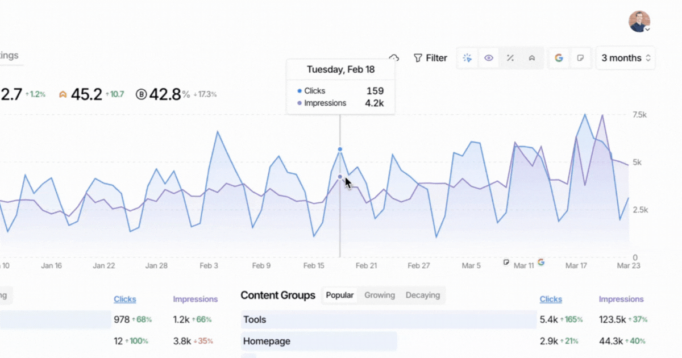This screenshot has height=358, width=682.
Task: Click the flag annotation marker near Mar 11
Action: tap(506, 263)
